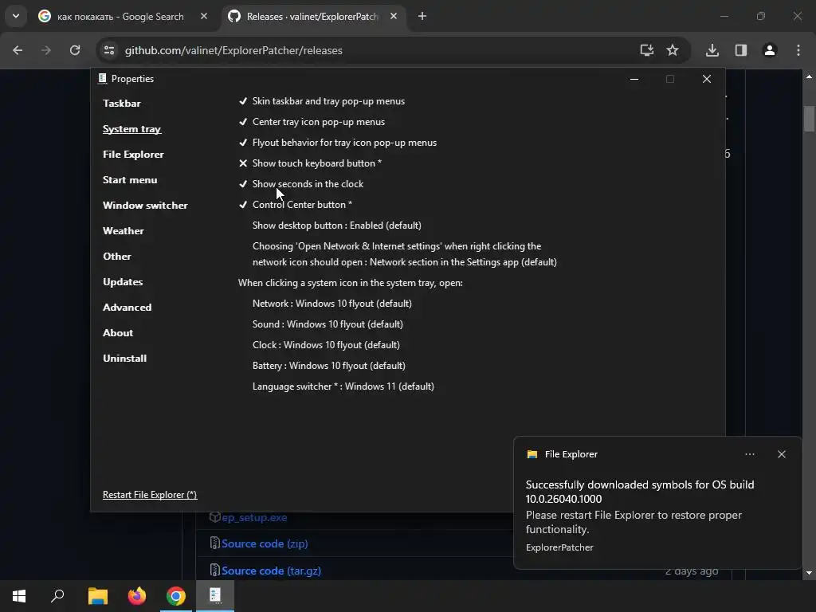The image size is (816, 612).
Task: Switch to Chrome taskbar icon
Action: 176,596
